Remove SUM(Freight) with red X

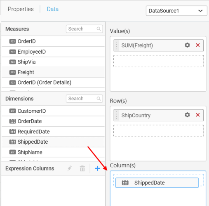point(197,45)
